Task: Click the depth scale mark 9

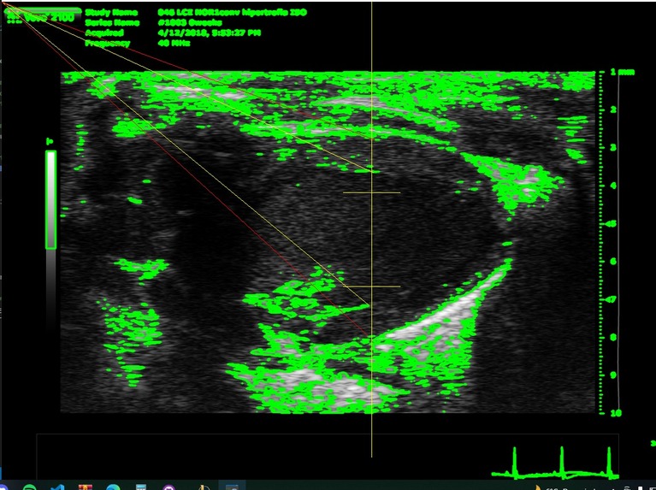Action: [x=613, y=375]
